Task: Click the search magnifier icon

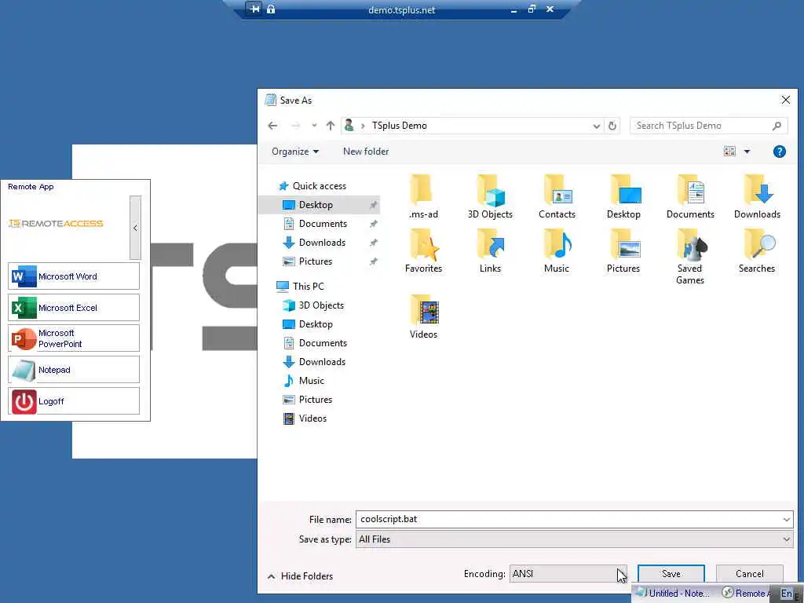Action: [x=777, y=126]
